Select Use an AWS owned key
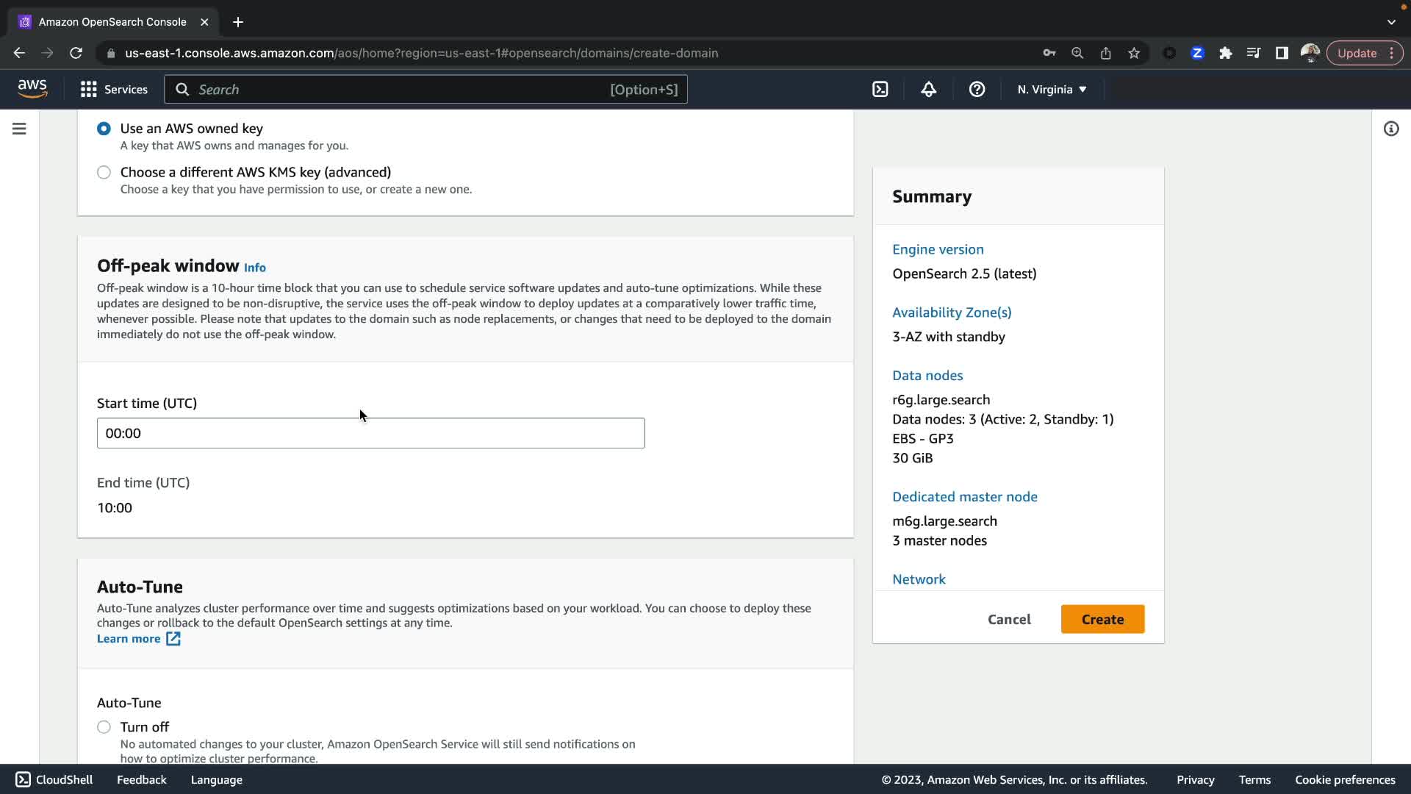 pyautogui.click(x=104, y=129)
